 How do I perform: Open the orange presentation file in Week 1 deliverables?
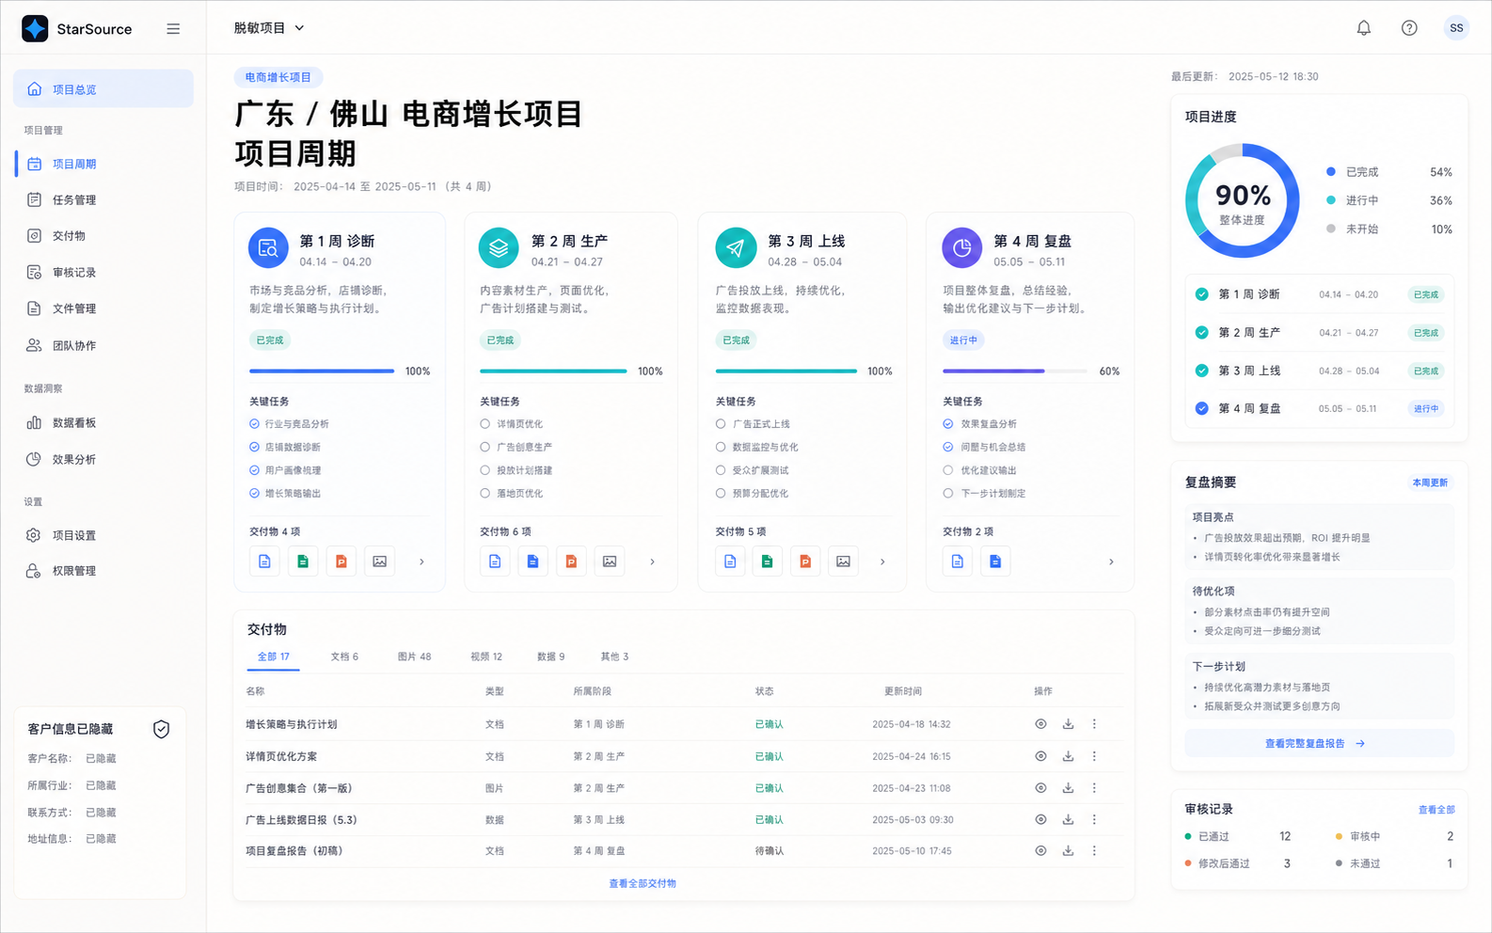click(341, 561)
